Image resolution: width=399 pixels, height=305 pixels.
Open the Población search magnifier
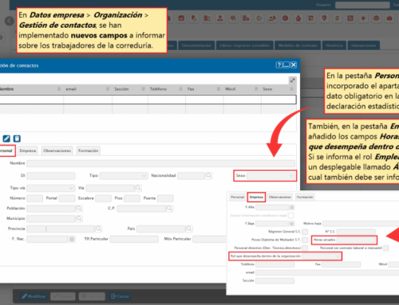[x=79, y=209]
